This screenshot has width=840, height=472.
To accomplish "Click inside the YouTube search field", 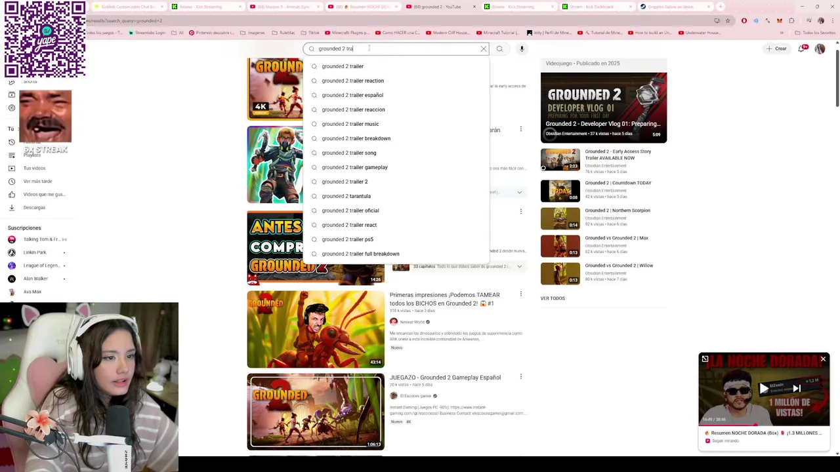I will (396, 49).
